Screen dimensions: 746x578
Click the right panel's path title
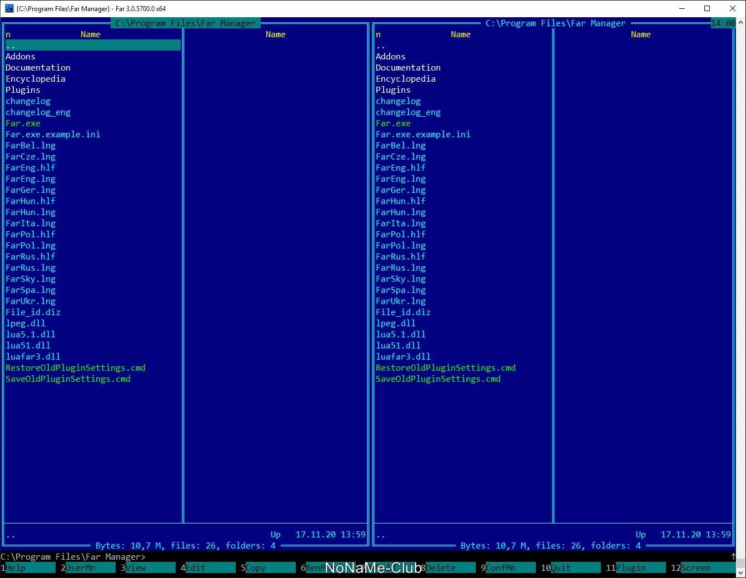(x=555, y=23)
